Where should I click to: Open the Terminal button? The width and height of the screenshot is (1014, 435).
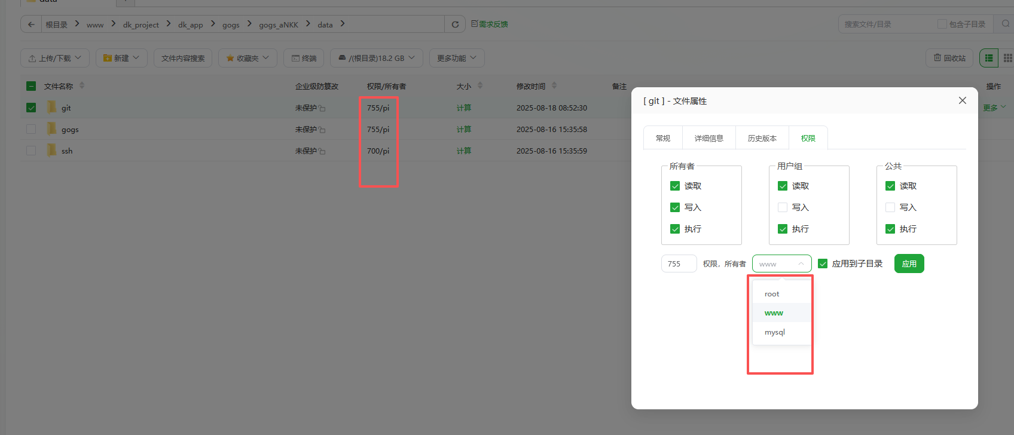pos(304,58)
